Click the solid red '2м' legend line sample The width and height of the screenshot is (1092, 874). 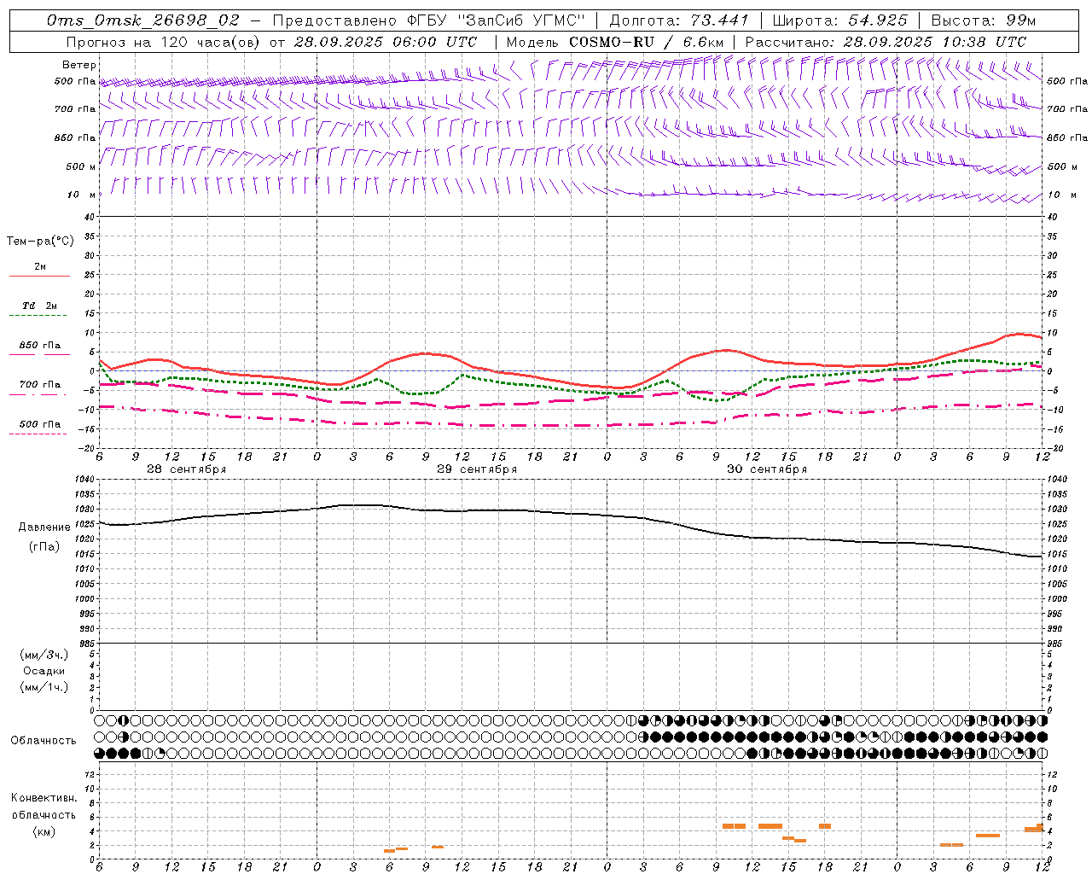coord(39,276)
